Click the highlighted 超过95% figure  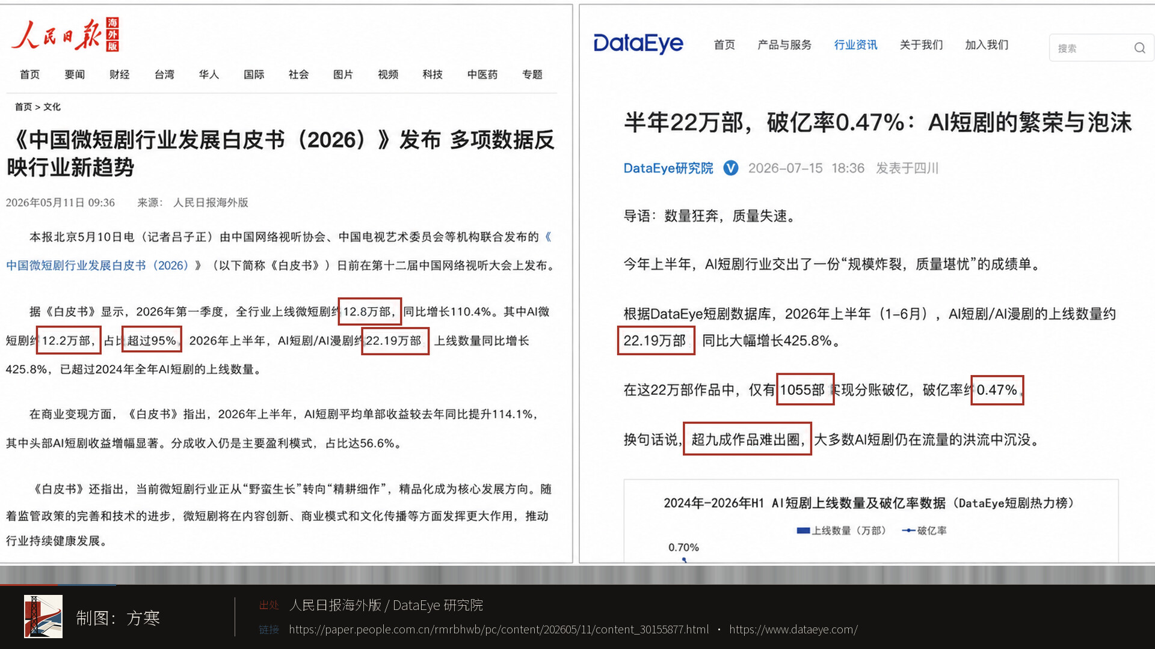(152, 340)
